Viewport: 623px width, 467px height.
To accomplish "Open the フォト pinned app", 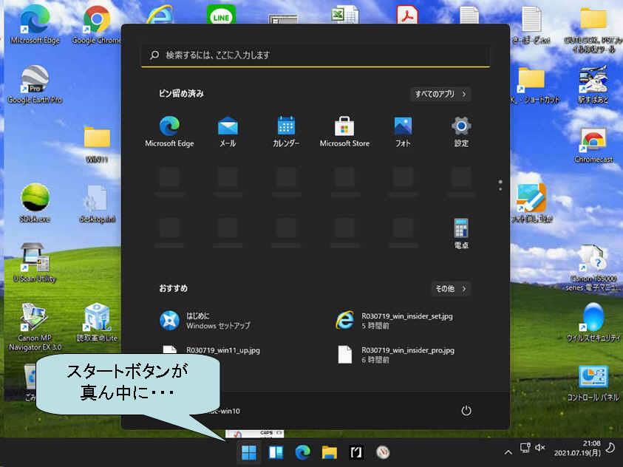I will pos(403,132).
